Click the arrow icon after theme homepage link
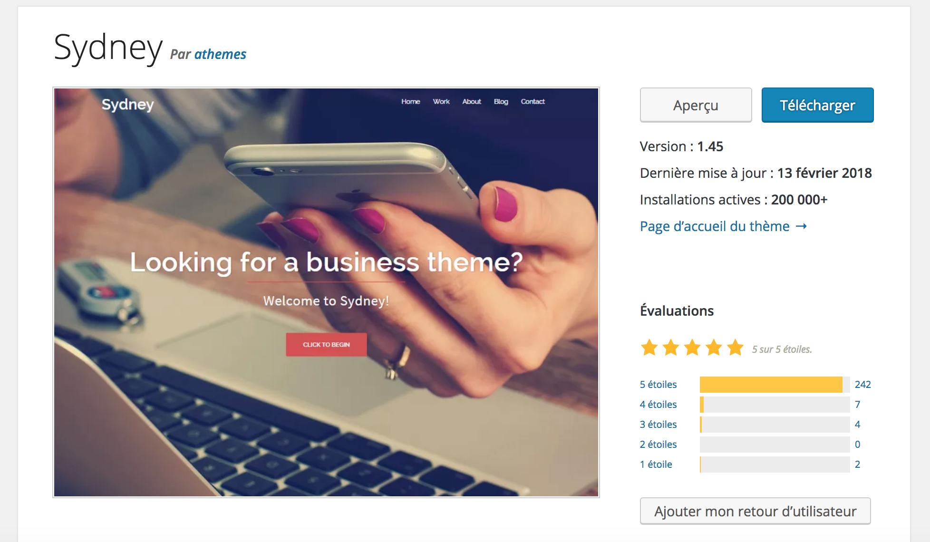This screenshot has width=930, height=542. click(x=801, y=226)
